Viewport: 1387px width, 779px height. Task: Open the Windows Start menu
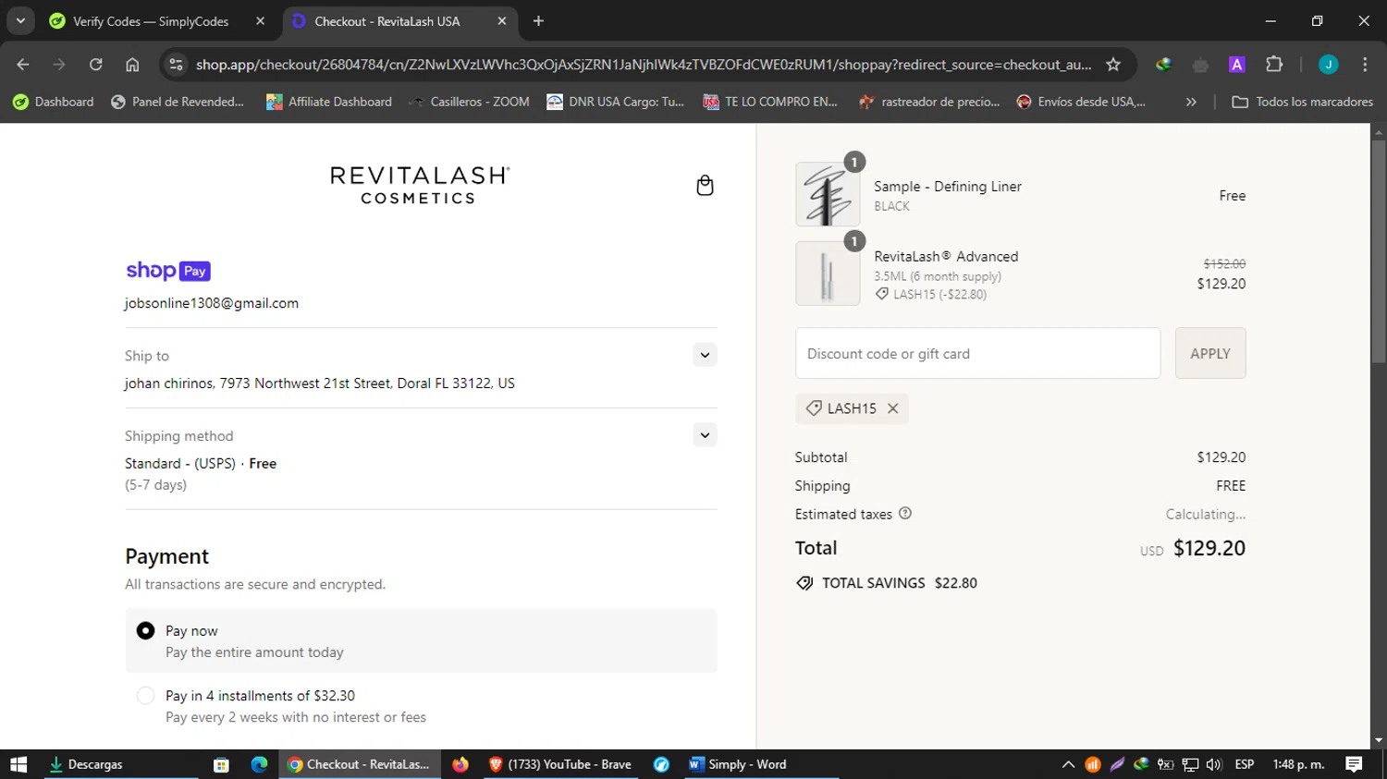coord(18,764)
